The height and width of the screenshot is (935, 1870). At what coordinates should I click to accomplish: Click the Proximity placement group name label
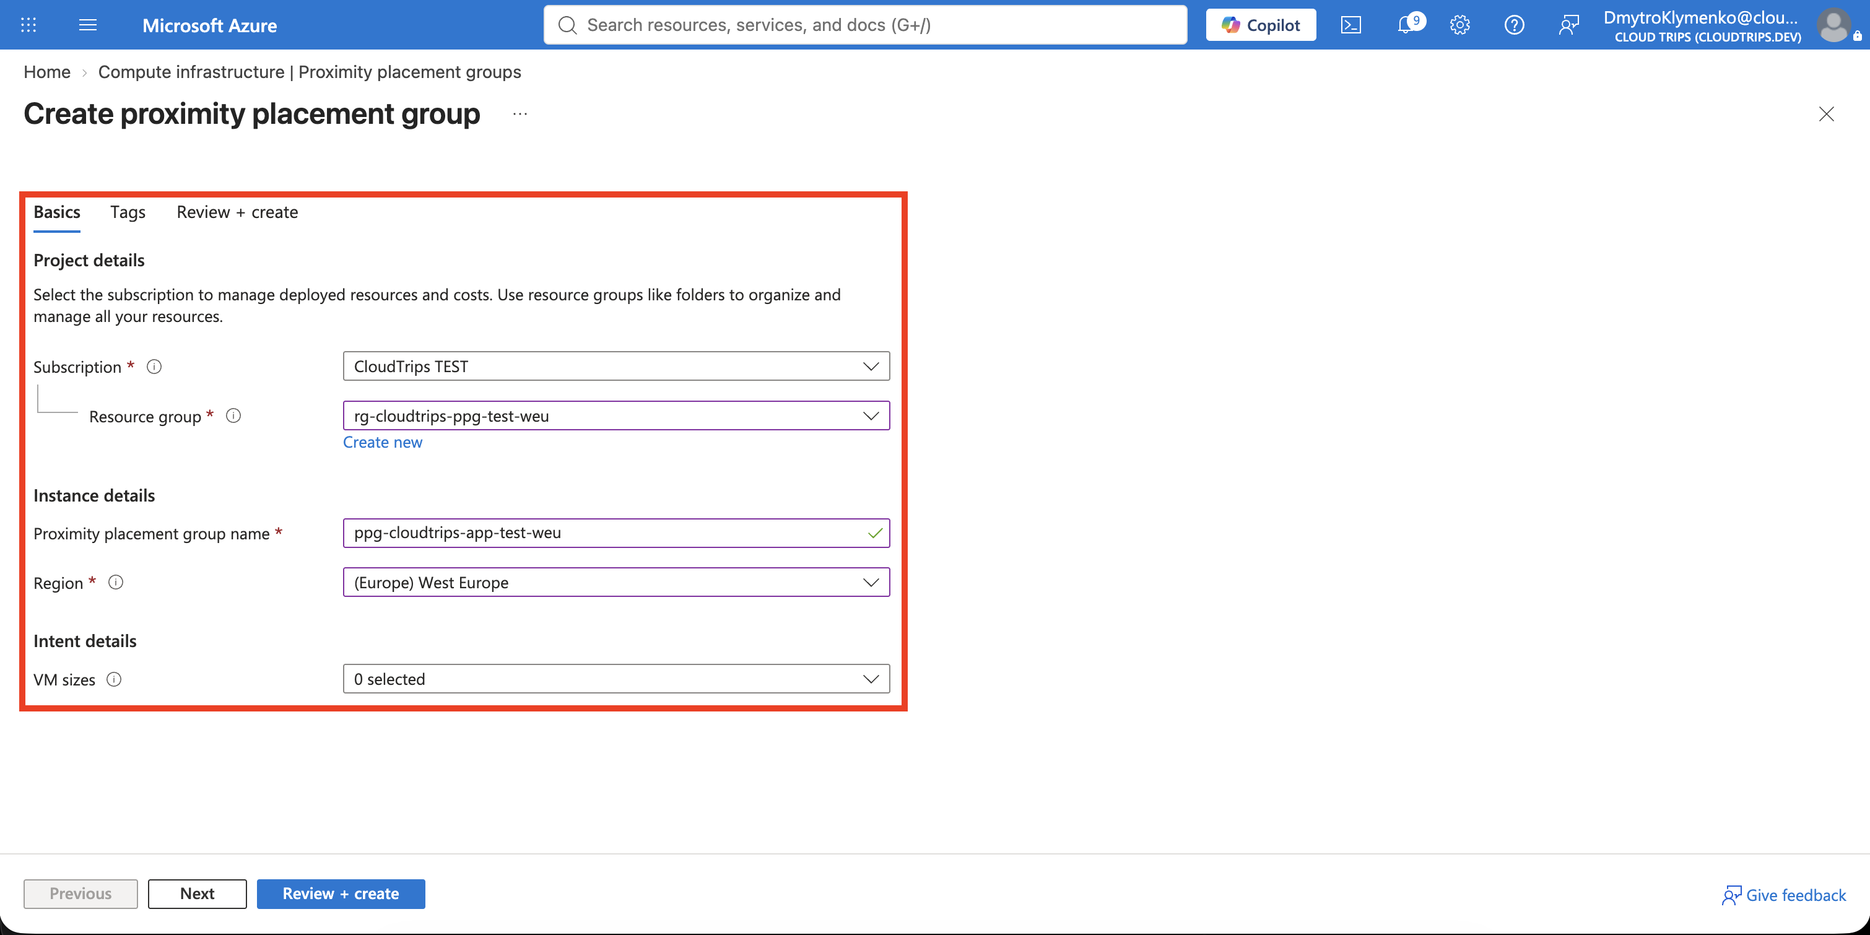pos(152,534)
